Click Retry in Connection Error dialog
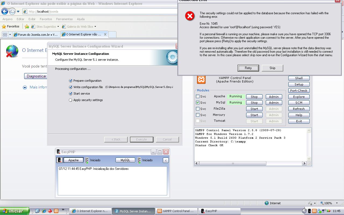Screen dimensions: 344x215 pos(248,68)
